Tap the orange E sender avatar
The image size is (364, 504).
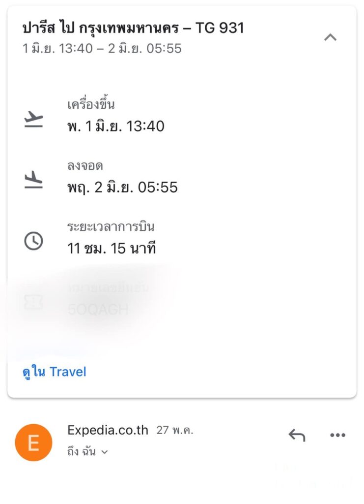[33, 442]
